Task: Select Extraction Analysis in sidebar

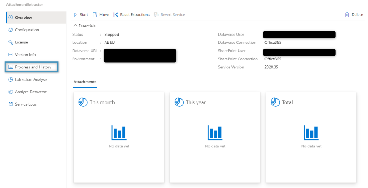Action: point(36,79)
